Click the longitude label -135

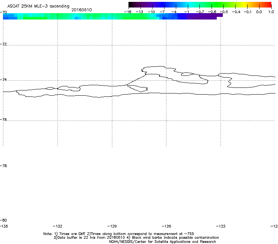tap(4, 226)
